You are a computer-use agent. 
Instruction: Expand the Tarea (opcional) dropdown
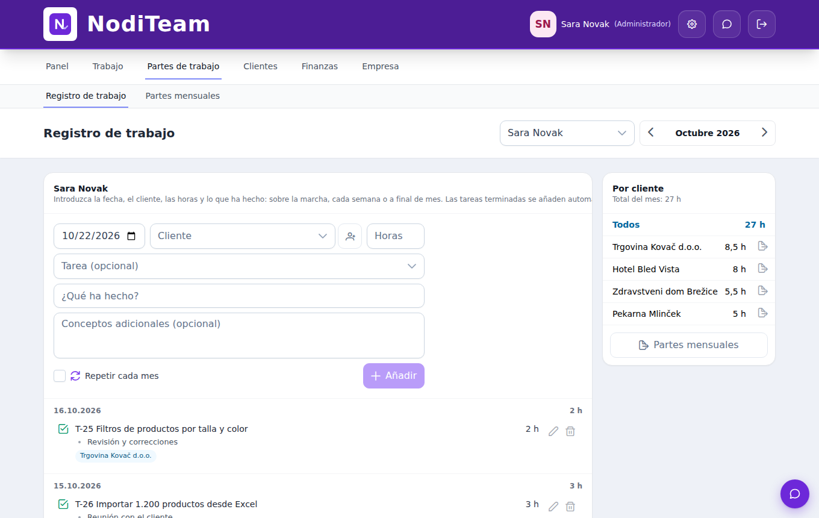point(239,266)
